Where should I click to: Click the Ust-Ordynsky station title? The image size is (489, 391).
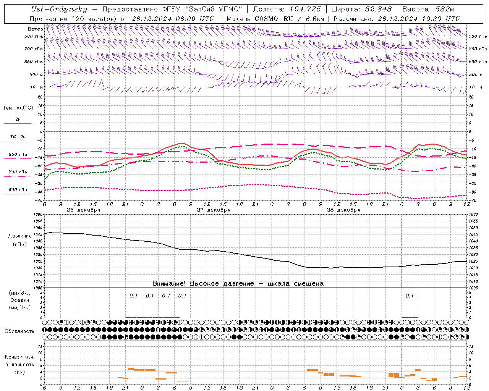click(x=59, y=9)
